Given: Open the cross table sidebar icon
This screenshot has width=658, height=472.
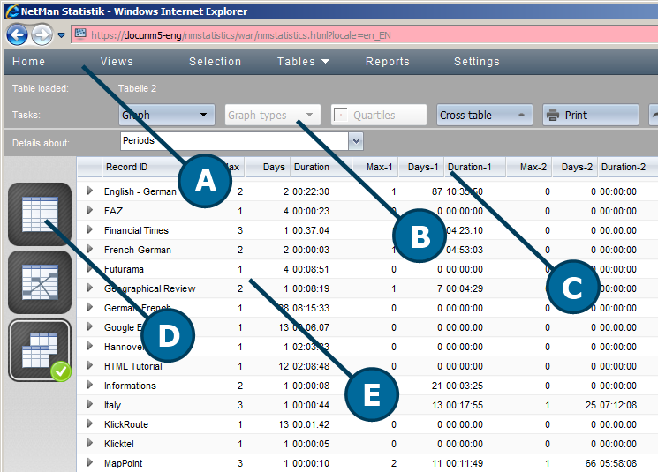Looking at the screenshot, I should (x=39, y=349).
